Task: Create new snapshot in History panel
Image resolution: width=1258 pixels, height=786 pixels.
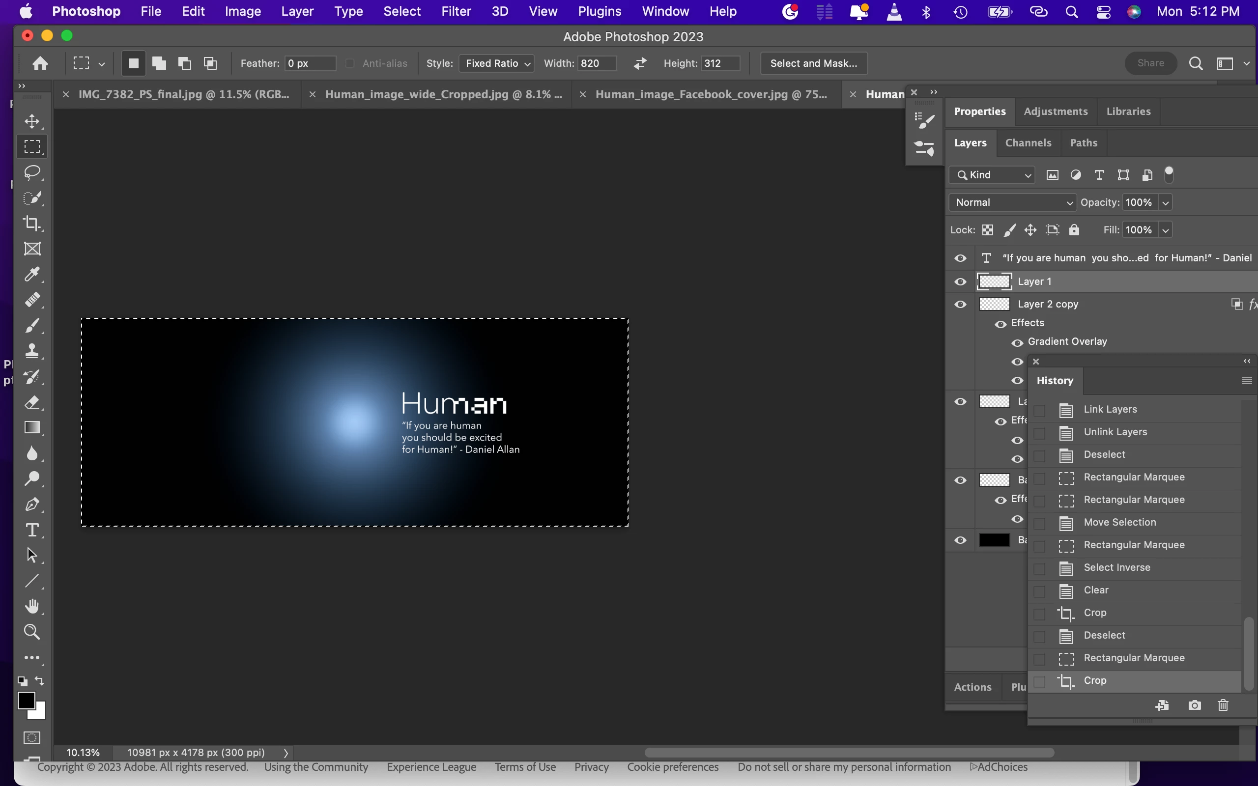Action: pos(1195,705)
